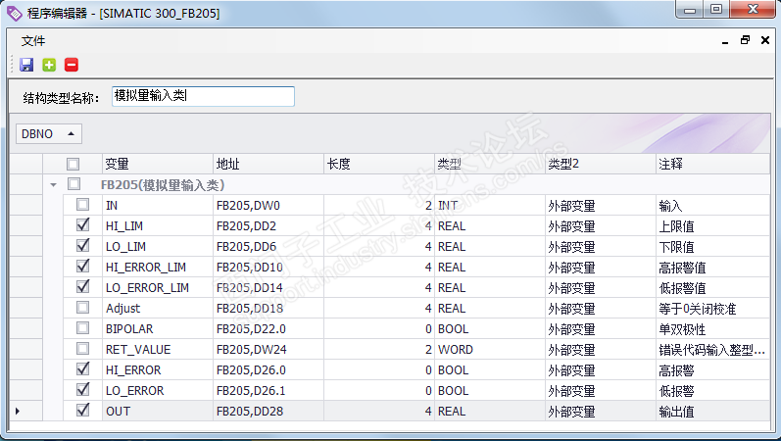Viewport: 781px width, 441px height.
Task: Uncheck the HI_ERROR_LIM checkbox
Action: pyautogui.click(x=82, y=267)
